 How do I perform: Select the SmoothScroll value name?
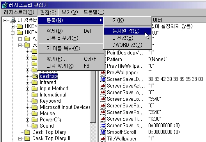coord(121,132)
